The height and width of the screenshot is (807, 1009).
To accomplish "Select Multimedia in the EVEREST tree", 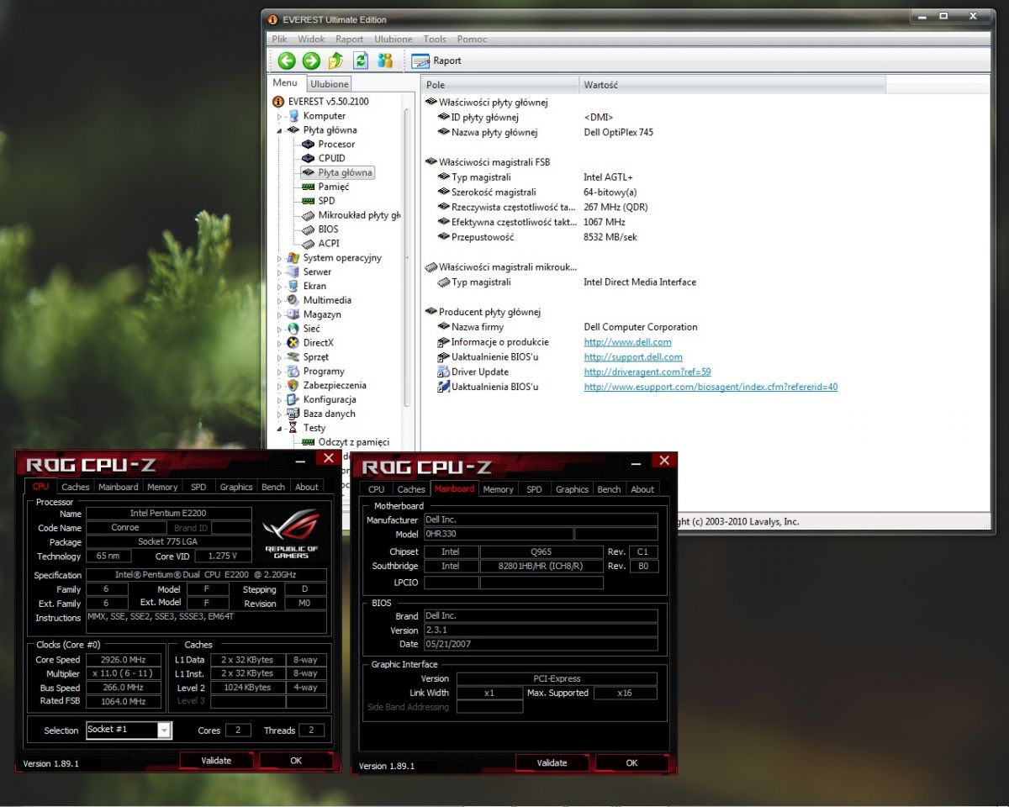I will (327, 300).
